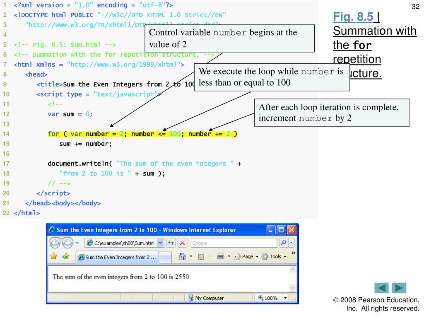Open the Page menu
Viewport: 424px width, 318px height.
click(x=246, y=256)
